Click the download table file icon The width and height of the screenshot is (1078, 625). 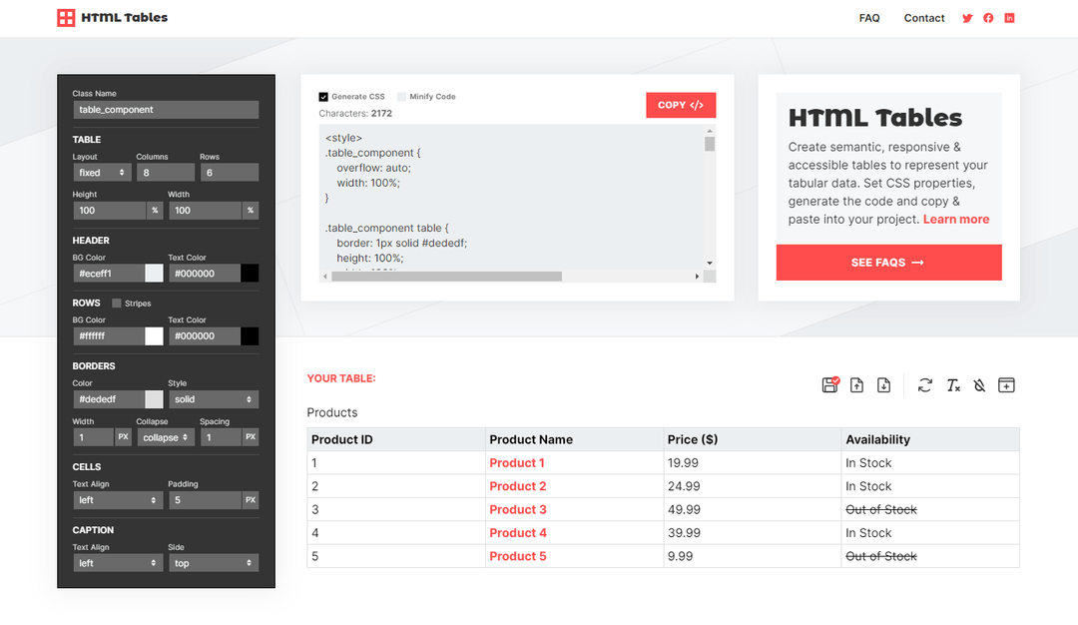tap(883, 384)
